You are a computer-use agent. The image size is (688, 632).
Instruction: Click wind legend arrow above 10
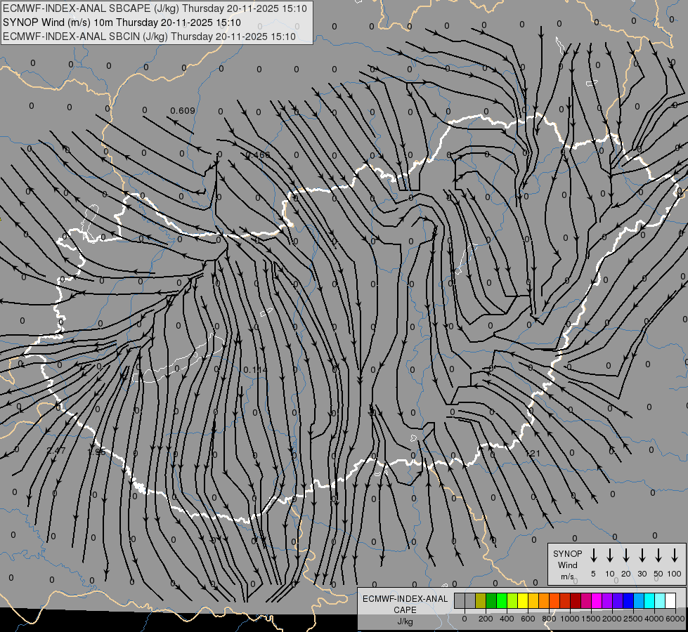pyautogui.click(x=610, y=555)
